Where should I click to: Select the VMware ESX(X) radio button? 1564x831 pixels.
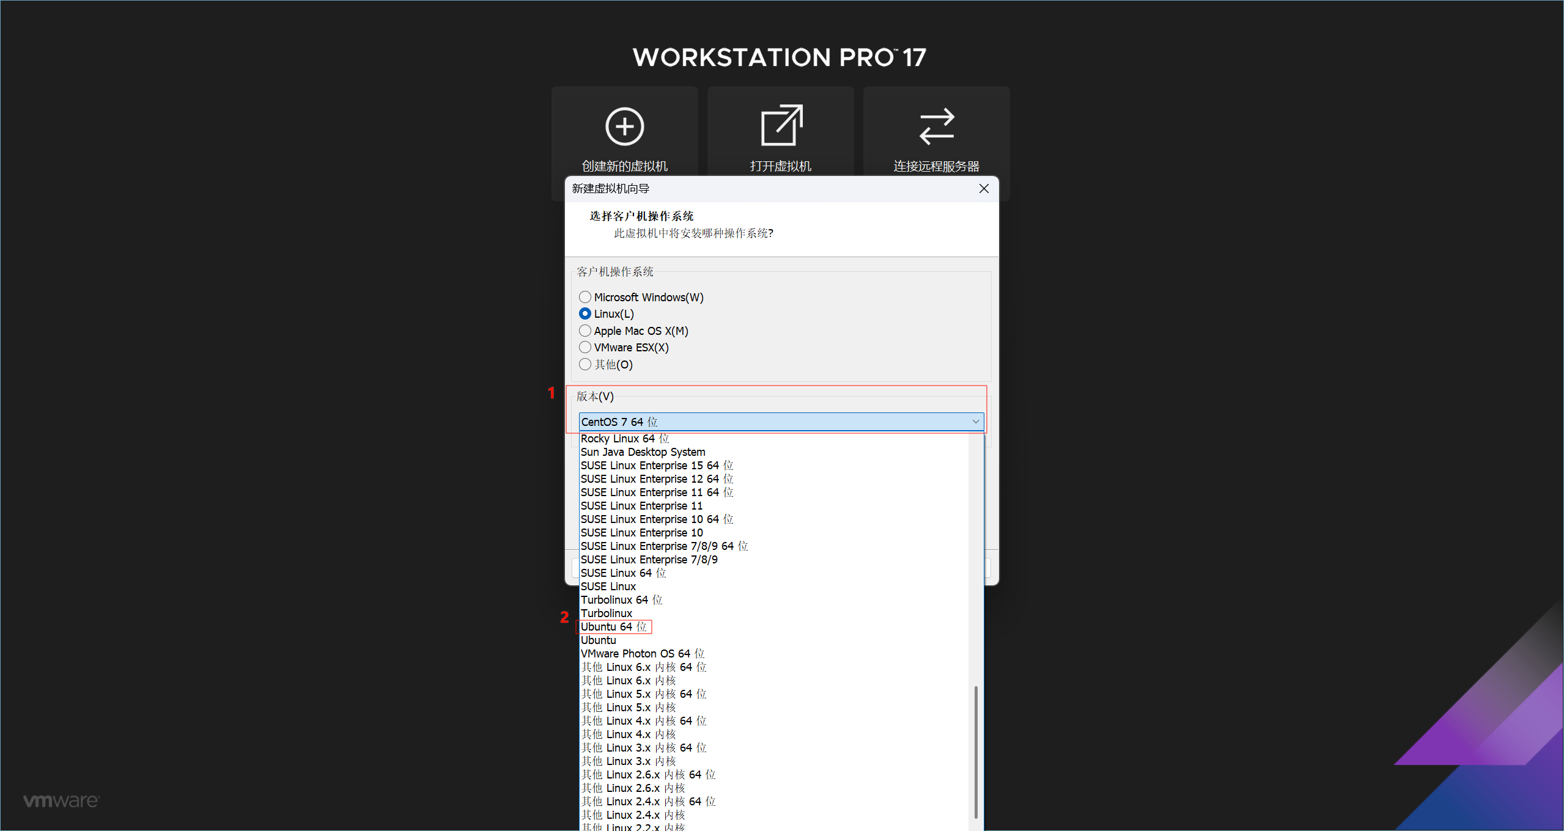coord(585,347)
